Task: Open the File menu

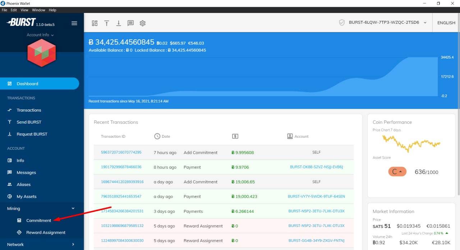Action: pos(4,10)
